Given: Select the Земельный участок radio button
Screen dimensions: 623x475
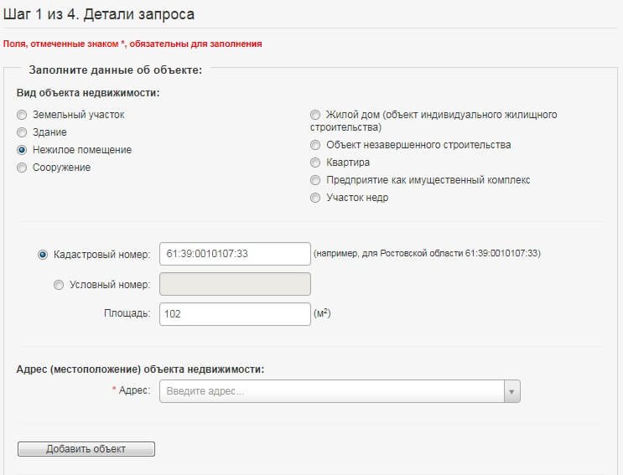Looking at the screenshot, I should 23,115.
